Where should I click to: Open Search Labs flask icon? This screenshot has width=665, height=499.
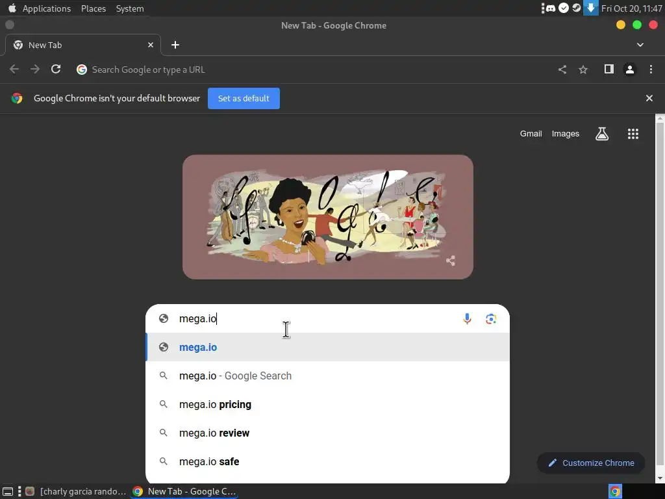click(x=602, y=134)
